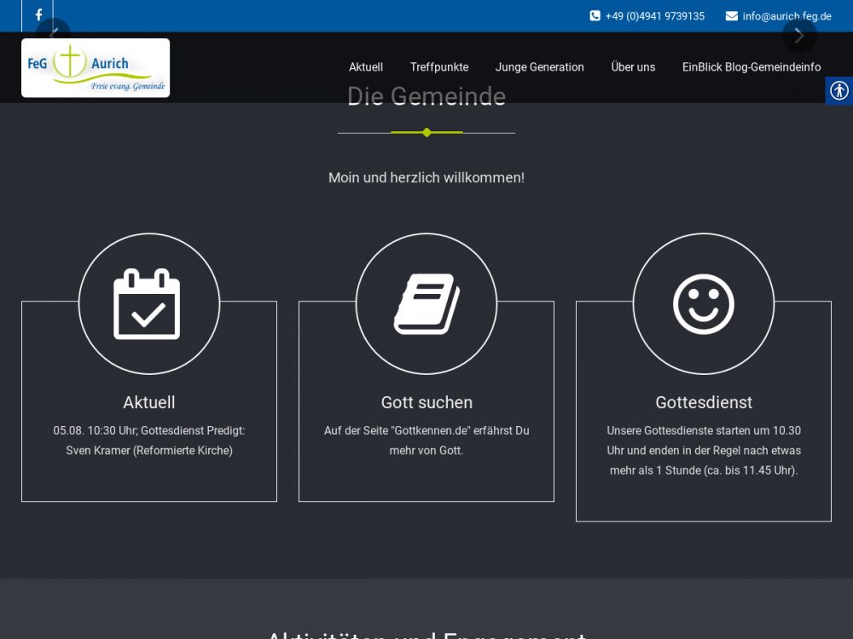Call the number +49 (0)4941 9739135

tap(654, 16)
